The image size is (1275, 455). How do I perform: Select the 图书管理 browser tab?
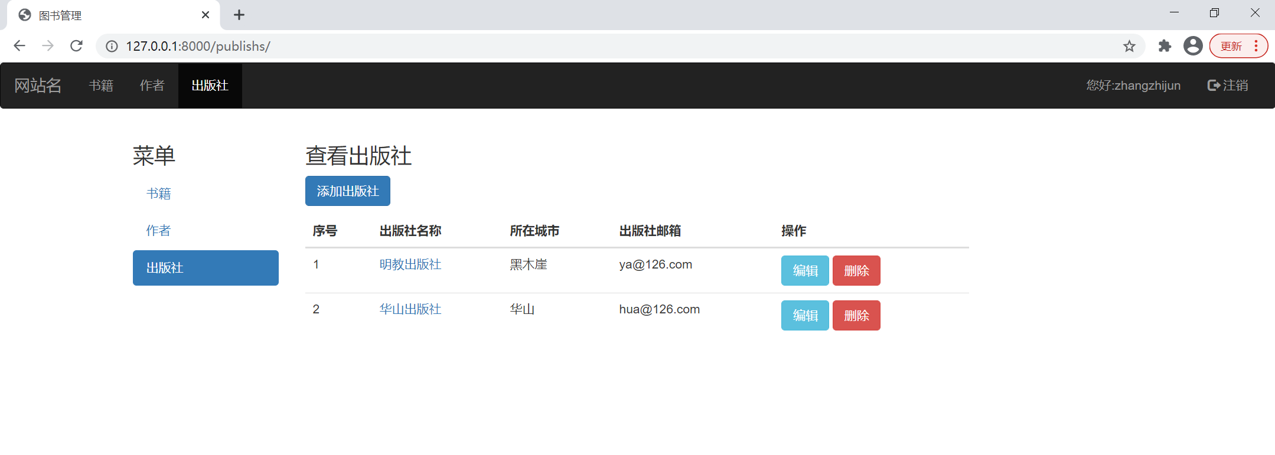click(113, 15)
